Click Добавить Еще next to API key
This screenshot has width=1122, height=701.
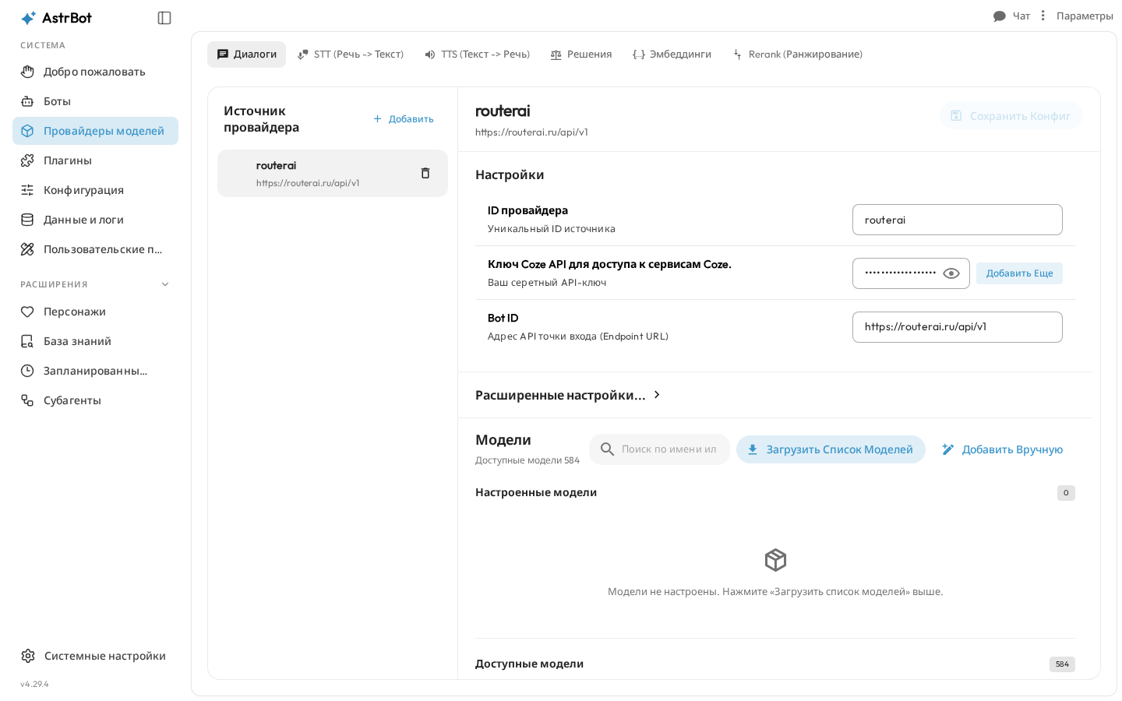(x=1019, y=273)
